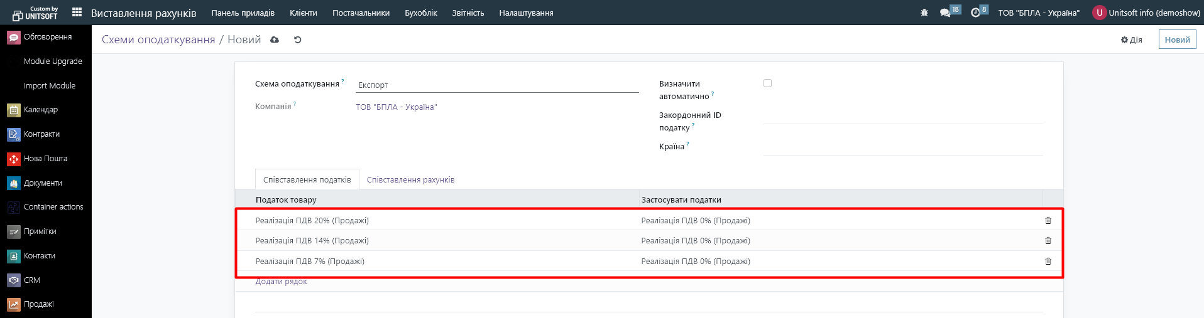Open the apps grid menu icon
The width and height of the screenshot is (1204, 318).
[77, 13]
